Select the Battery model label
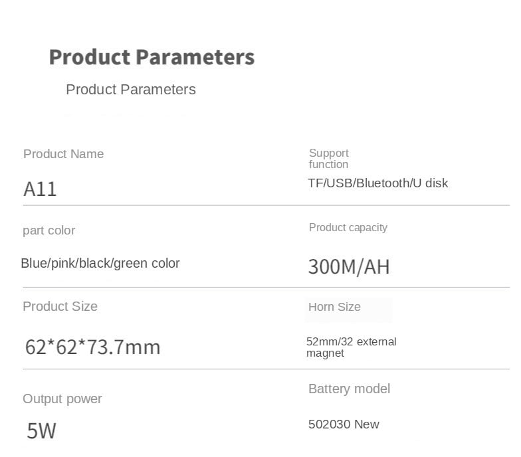The height and width of the screenshot is (457, 521). point(349,389)
